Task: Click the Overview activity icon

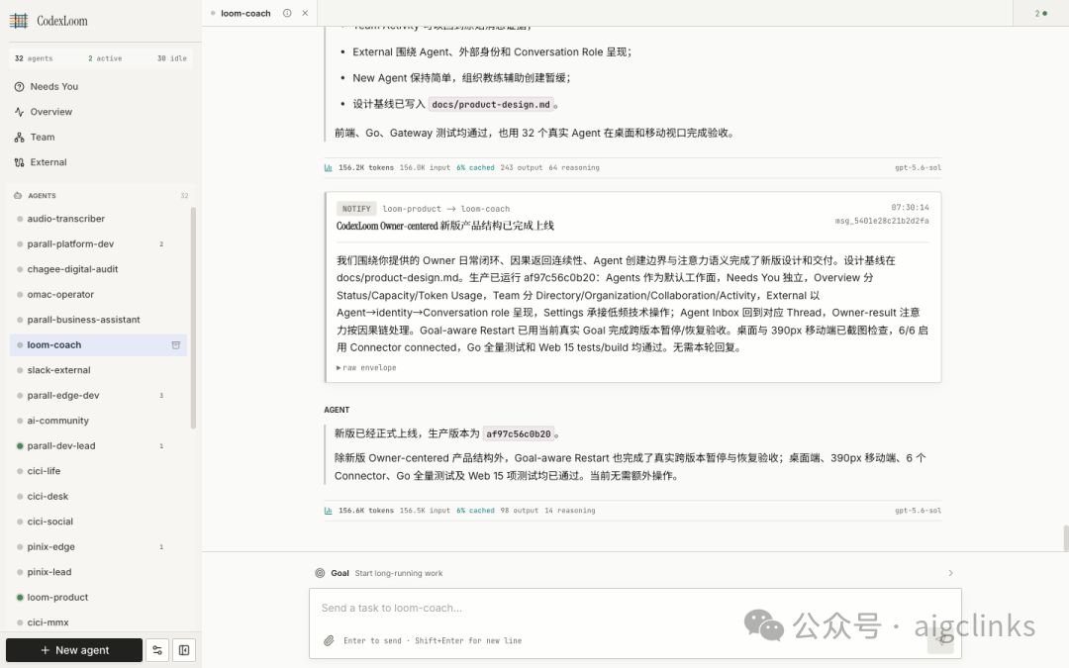Action: (x=19, y=112)
